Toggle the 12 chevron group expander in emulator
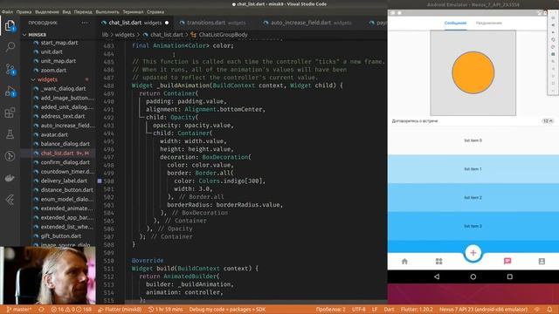This screenshot has height=314, width=559. pyautogui.click(x=548, y=121)
